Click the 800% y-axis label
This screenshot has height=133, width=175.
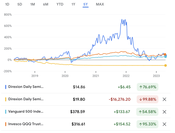point(8,15)
